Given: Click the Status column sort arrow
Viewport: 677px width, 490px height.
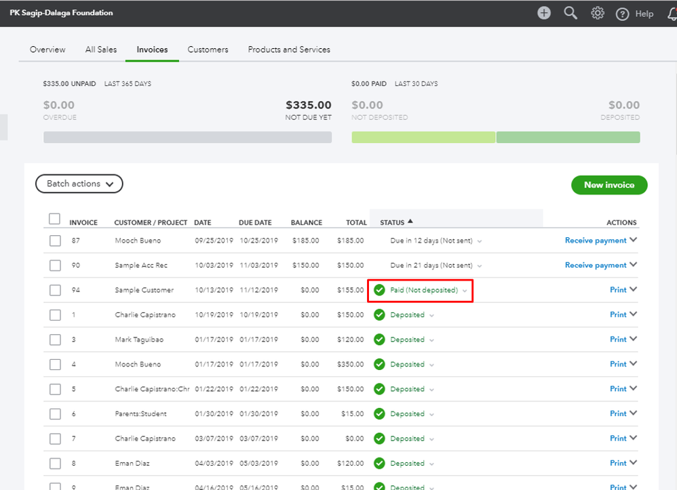Looking at the screenshot, I should (x=410, y=222).
